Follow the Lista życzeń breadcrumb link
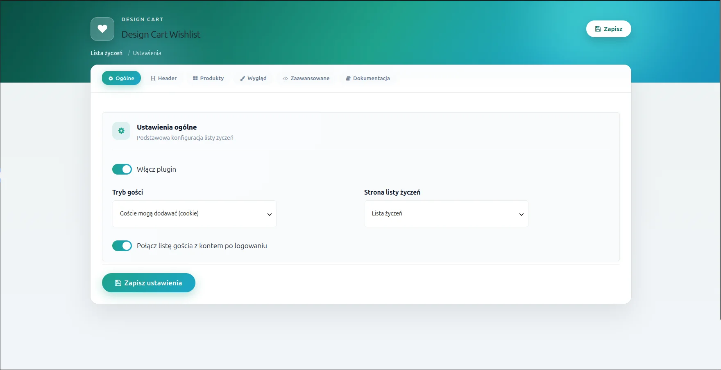 tap(107, 53)
